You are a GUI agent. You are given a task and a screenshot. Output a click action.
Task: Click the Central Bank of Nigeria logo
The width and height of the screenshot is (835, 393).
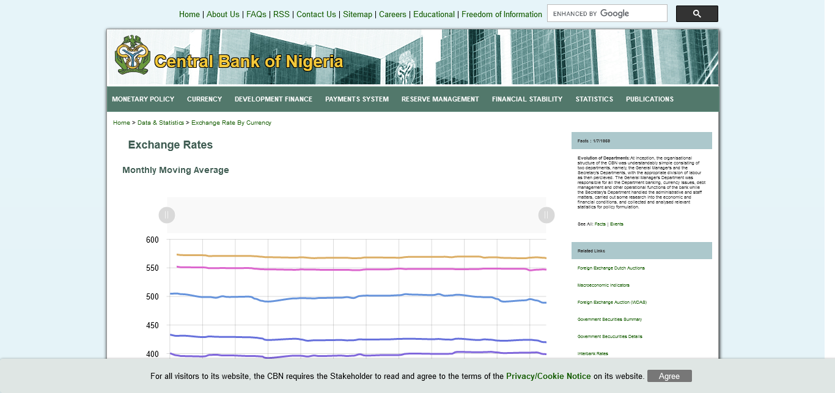click(x=133, y=55)
